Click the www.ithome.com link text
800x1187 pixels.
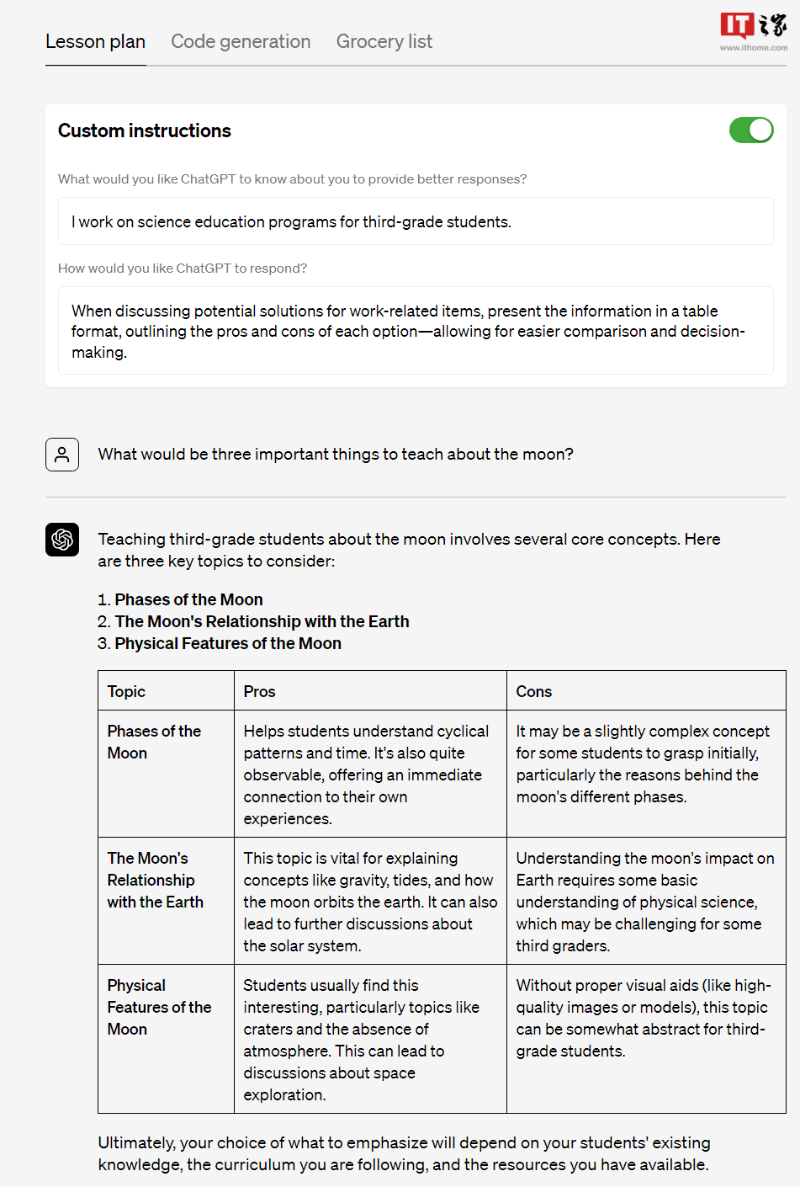pos(754,48)
